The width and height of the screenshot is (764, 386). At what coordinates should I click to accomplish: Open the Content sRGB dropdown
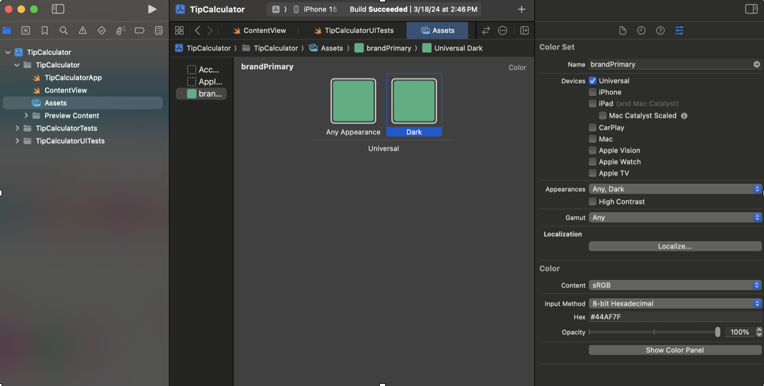pyautogui.click(x=675, y=285)
